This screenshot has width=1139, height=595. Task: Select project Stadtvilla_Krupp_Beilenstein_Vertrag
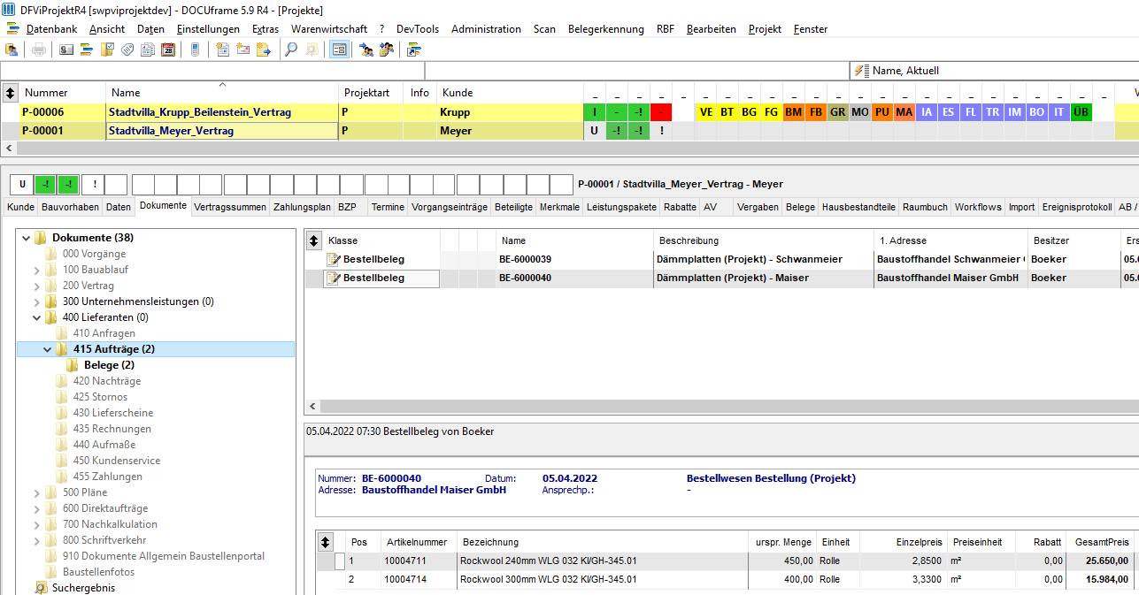[x=199, y=112]
